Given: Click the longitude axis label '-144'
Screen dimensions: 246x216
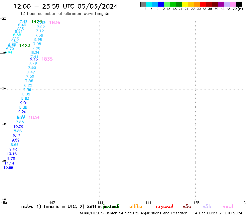Looking at the screenshot, I should pos(99,203).
